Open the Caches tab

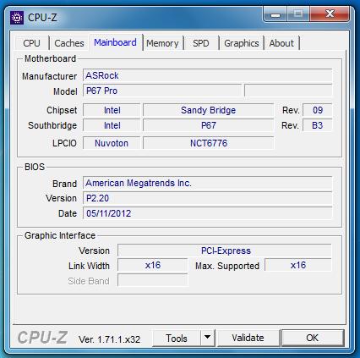[x=69, y=43]
